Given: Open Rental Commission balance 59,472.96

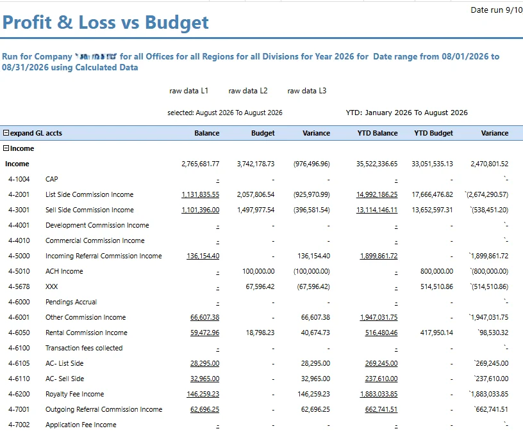Looking at the screenshot, I should point(205,333).
